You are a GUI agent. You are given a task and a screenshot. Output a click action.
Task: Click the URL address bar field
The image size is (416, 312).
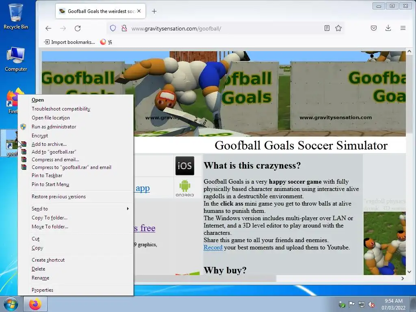point(225,28)
